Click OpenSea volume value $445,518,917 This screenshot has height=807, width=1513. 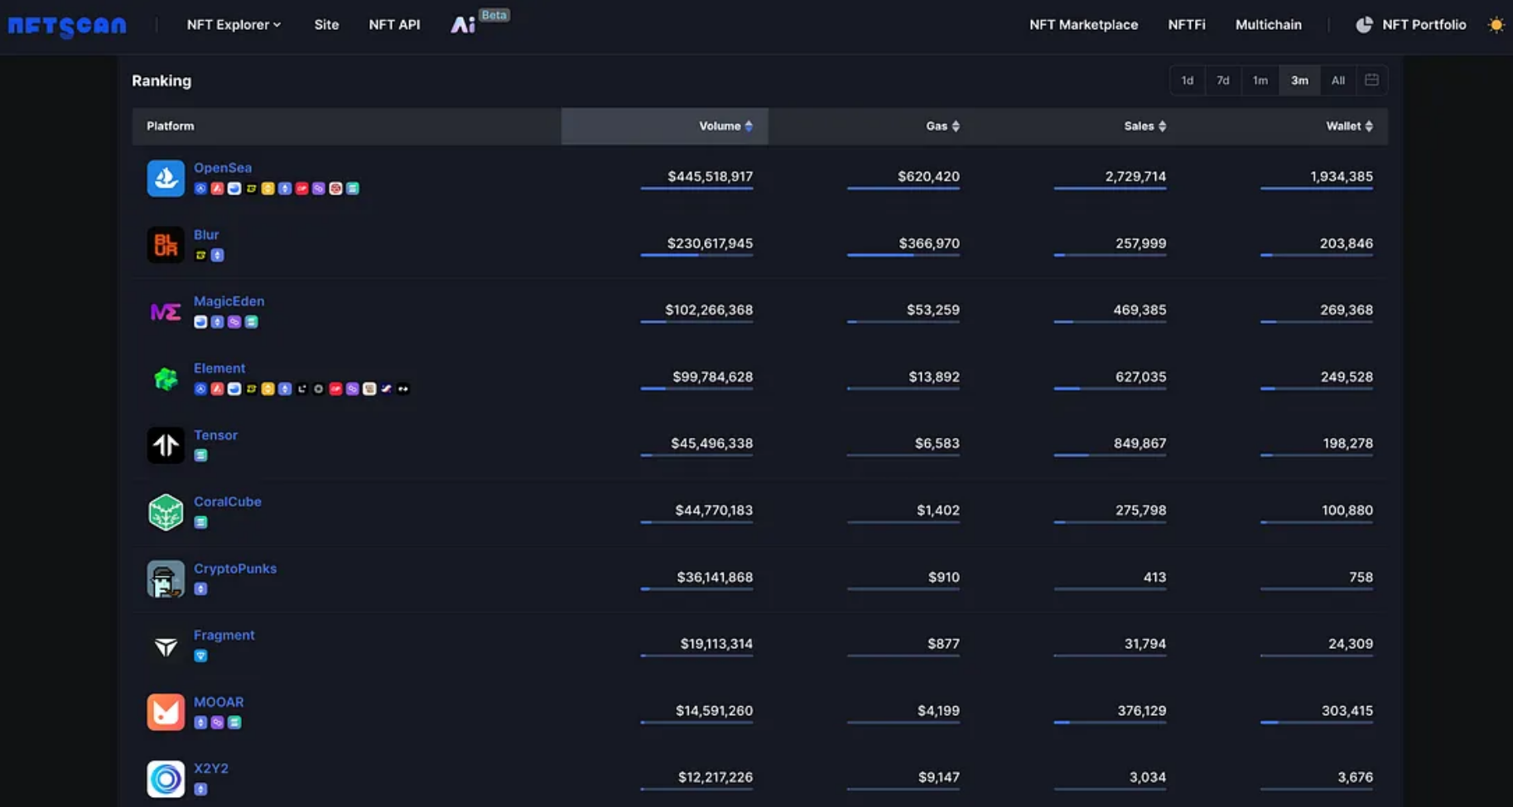[710, 176]
